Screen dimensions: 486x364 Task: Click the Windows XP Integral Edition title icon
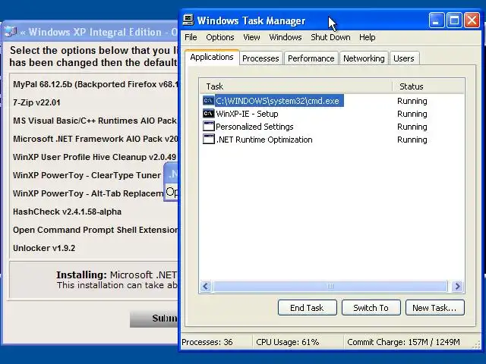11,32
